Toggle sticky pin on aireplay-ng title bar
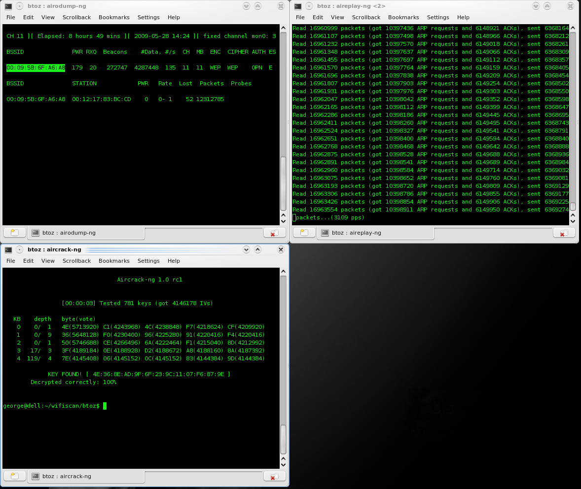The height and width of the screenshot is (489, 581). pos(309,6)
